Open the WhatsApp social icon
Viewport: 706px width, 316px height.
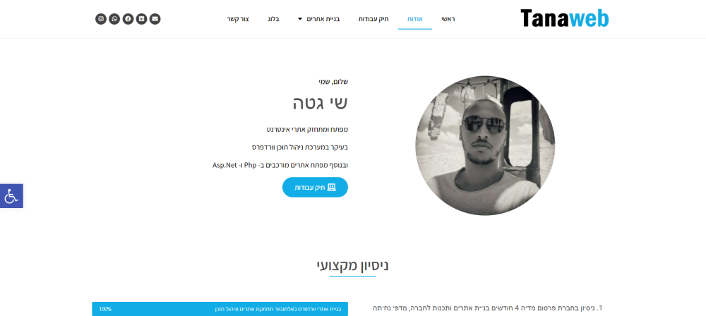pyautogui.click(x=114, y=19)
